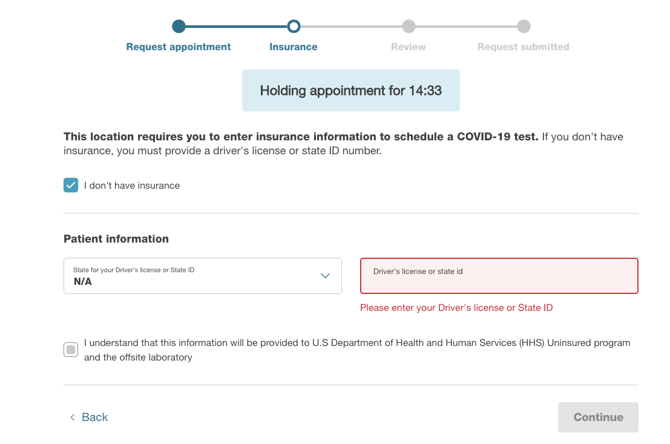This screenshot has height=444, width=670.
Task: Click the I don't have insurance label
Action: pyautogui.click(x=132, y=186)
